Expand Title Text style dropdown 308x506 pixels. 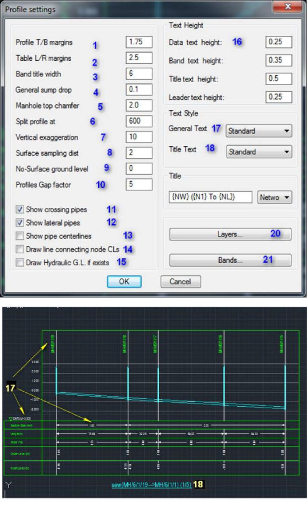click(x=259, y=152)
